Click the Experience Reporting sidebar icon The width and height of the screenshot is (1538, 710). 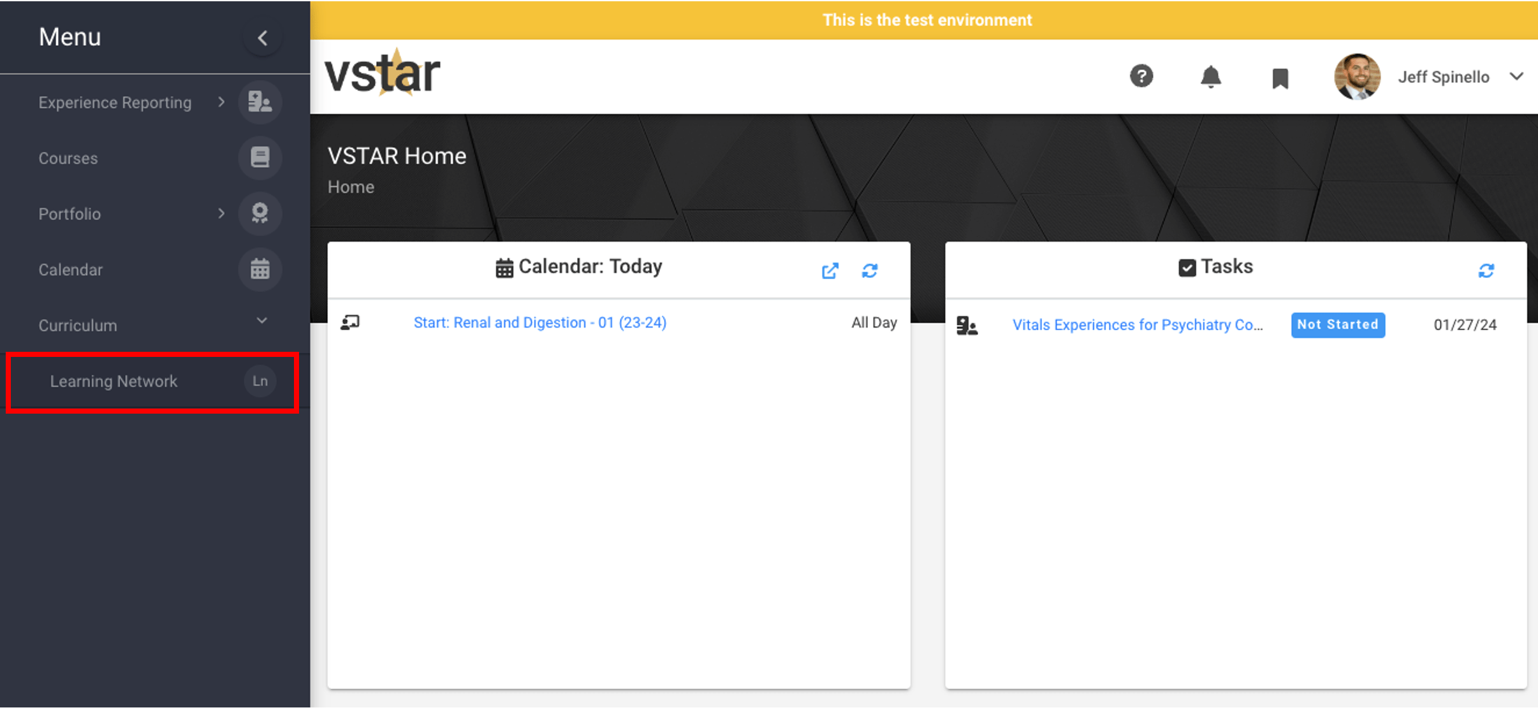[260, 102]
